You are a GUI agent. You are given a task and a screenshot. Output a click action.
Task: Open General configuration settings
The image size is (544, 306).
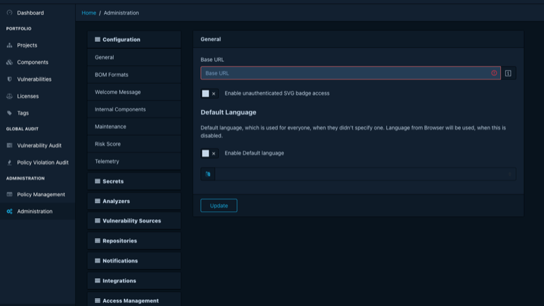click(135, 58)
